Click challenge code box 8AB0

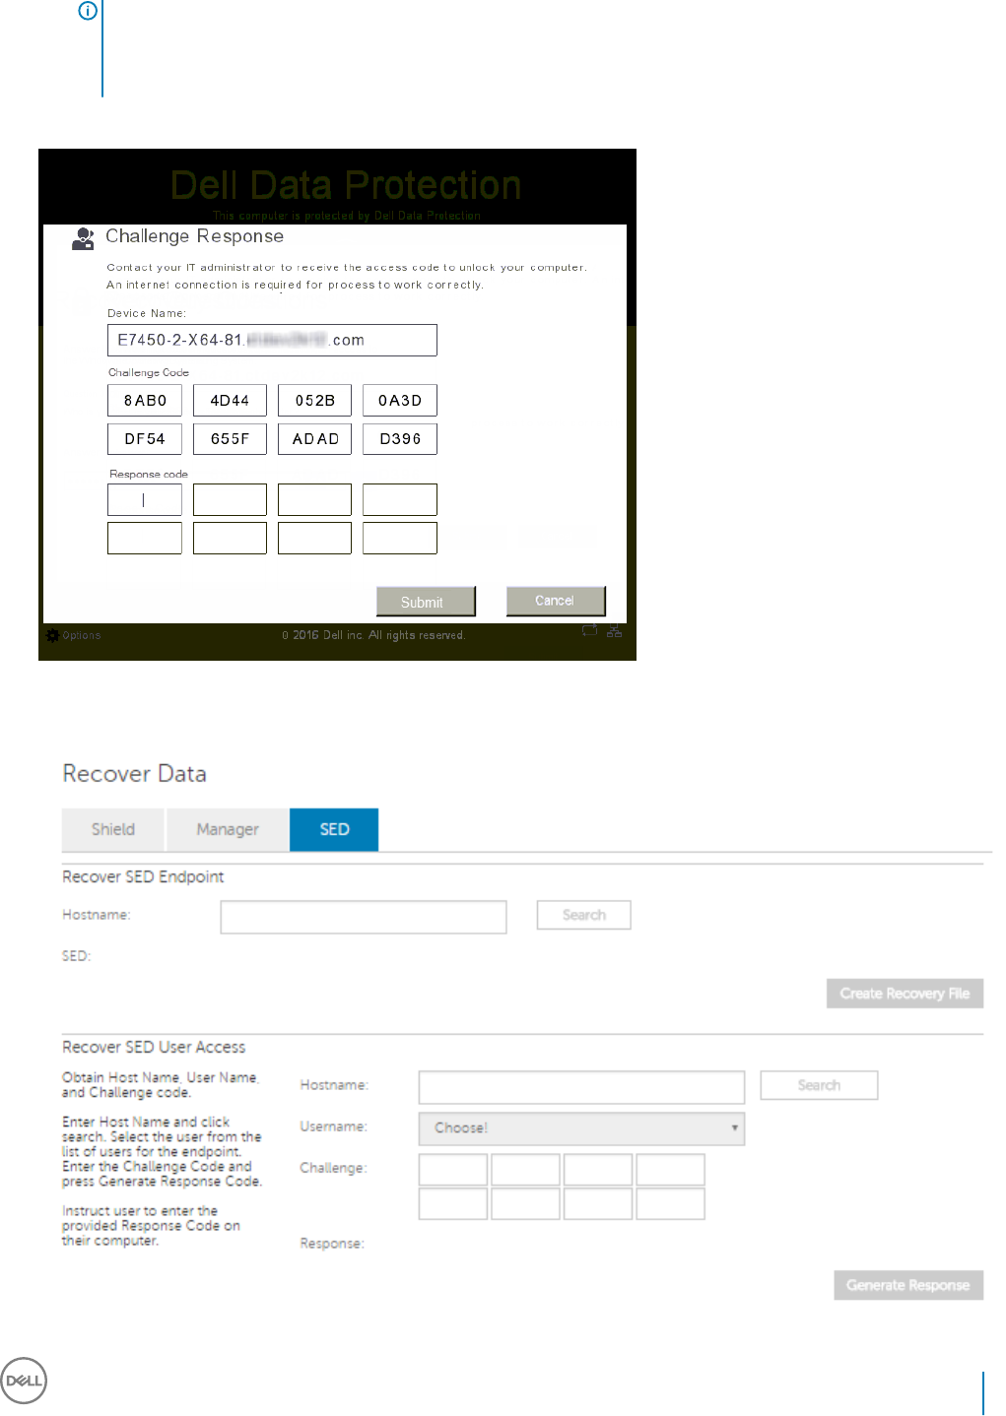(x=145, y=401)
